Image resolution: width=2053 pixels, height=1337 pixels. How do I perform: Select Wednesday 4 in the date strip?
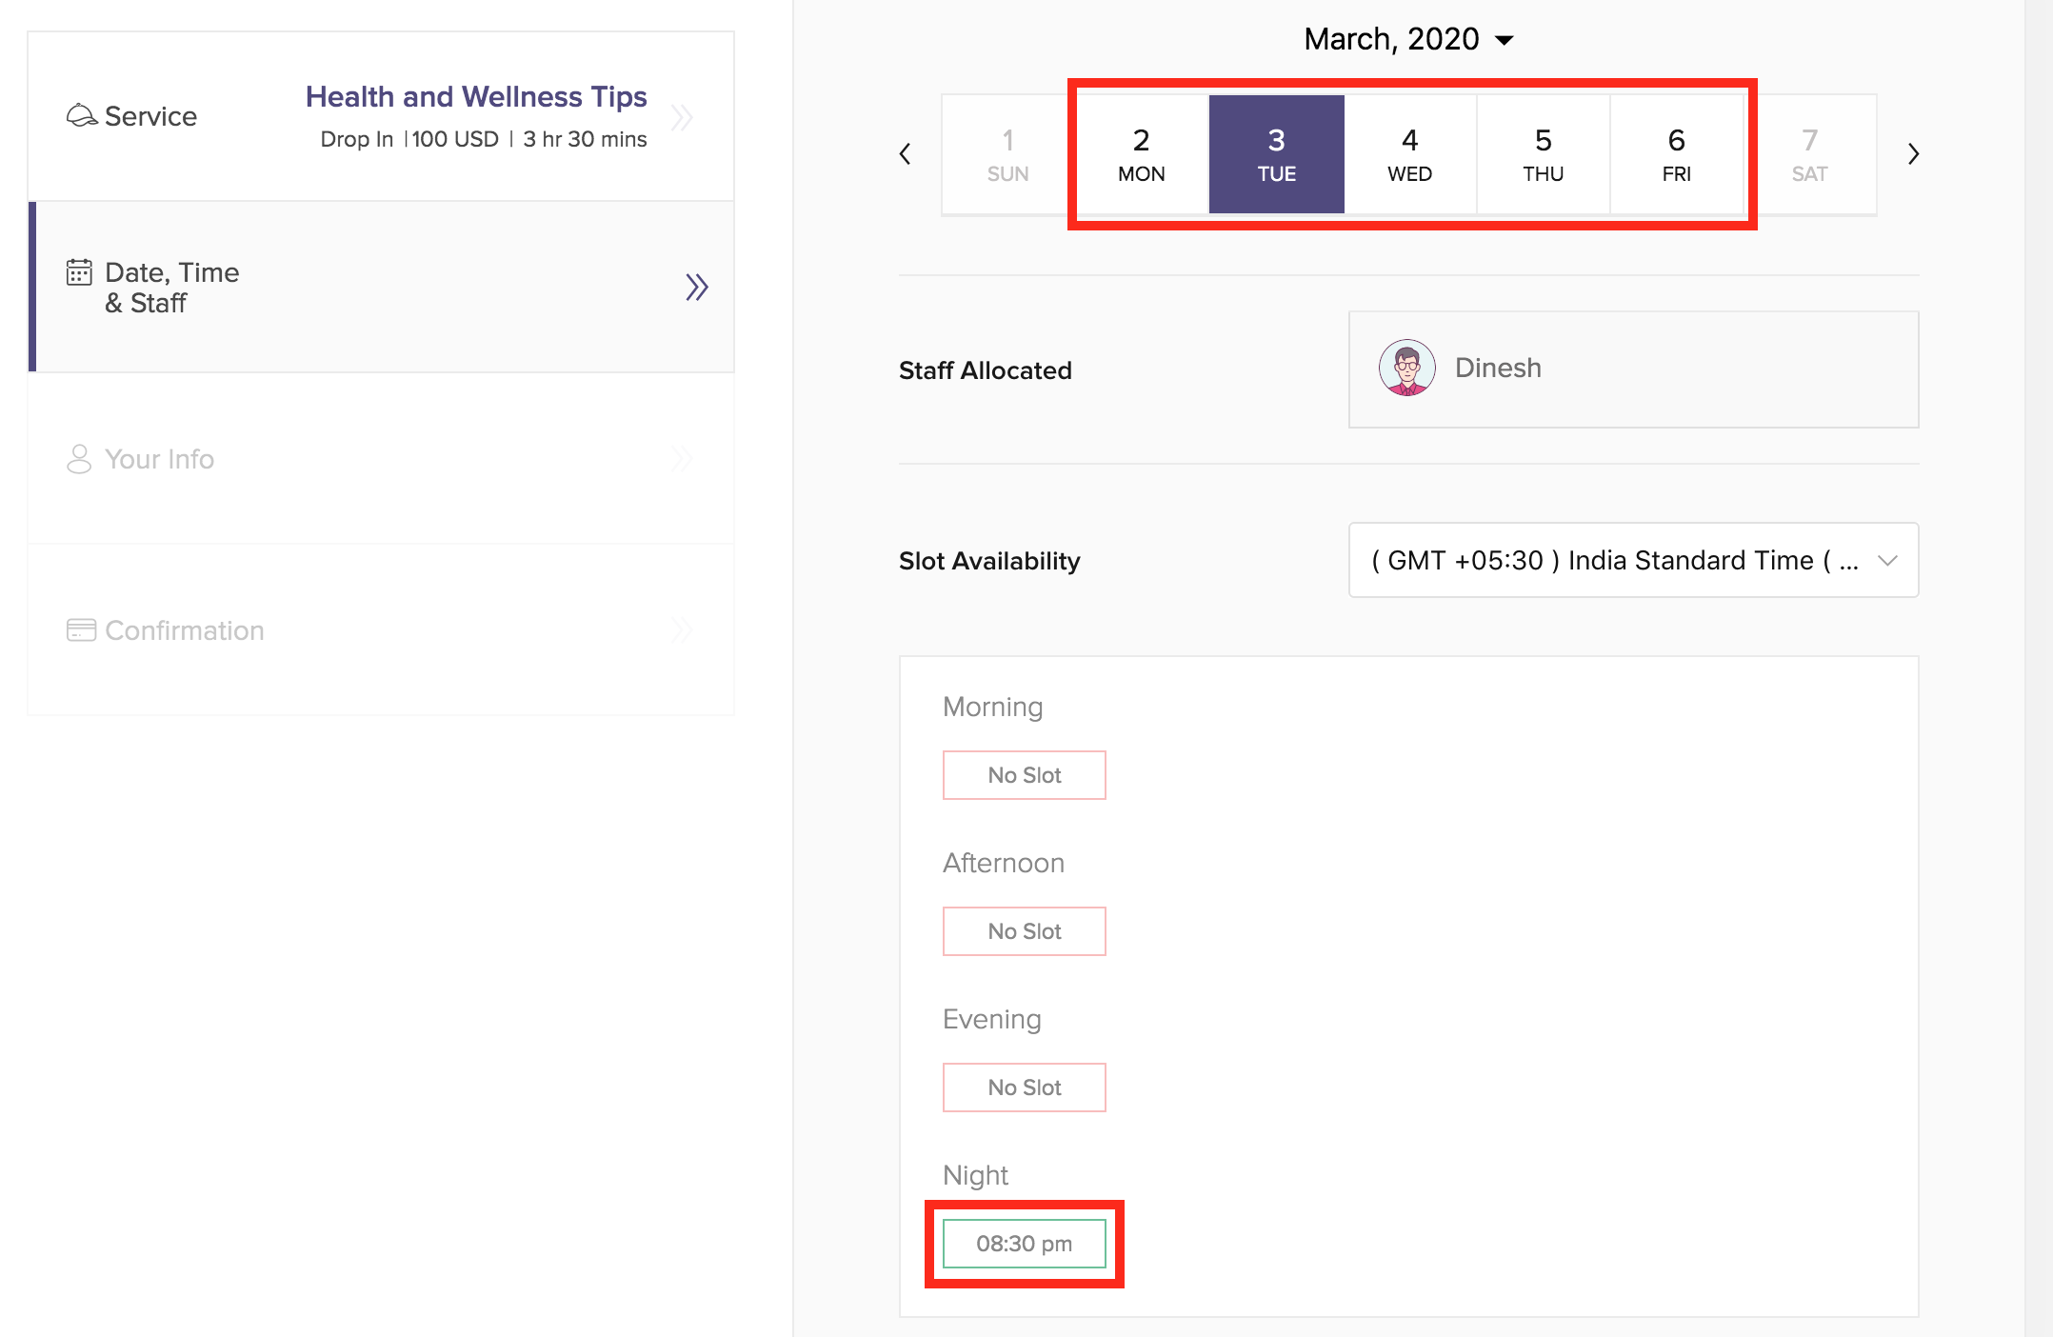click(1409, 154)
